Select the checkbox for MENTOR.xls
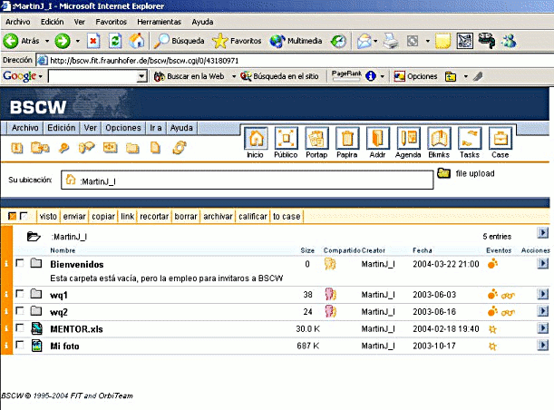This screenshot has height=410, width=554. tap(20, 328)
